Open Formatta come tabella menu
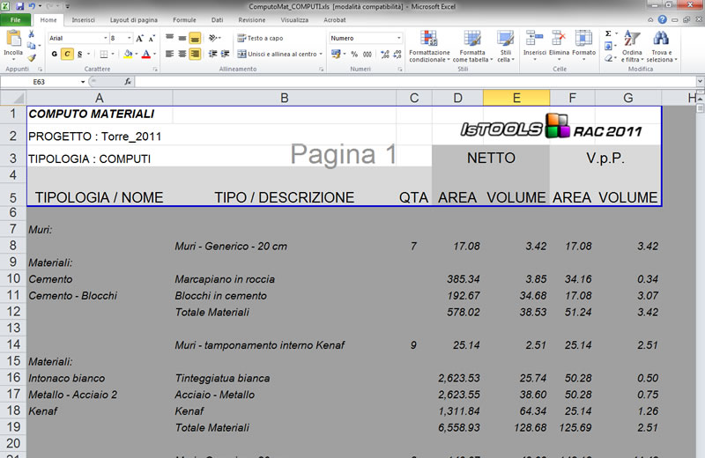 472,47
